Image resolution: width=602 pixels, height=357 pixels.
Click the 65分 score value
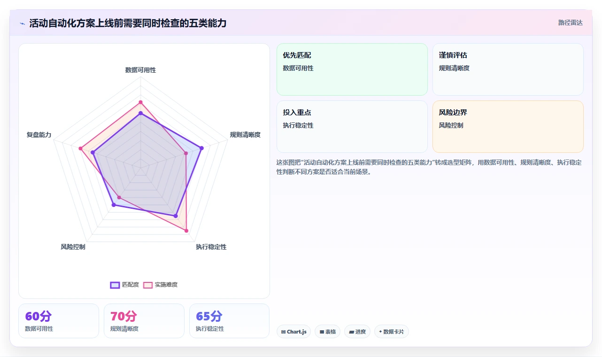209,316
